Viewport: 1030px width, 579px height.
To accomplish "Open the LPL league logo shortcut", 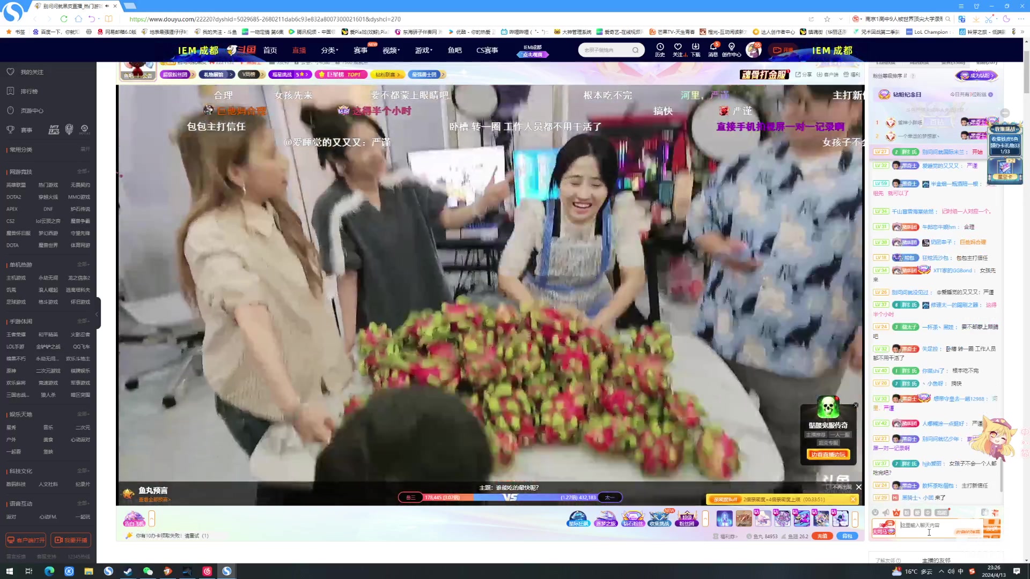I will [54, 129].
